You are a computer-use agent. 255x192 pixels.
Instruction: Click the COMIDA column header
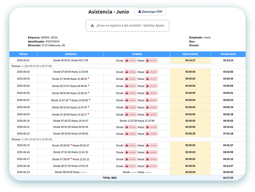[x=137, y=54]
